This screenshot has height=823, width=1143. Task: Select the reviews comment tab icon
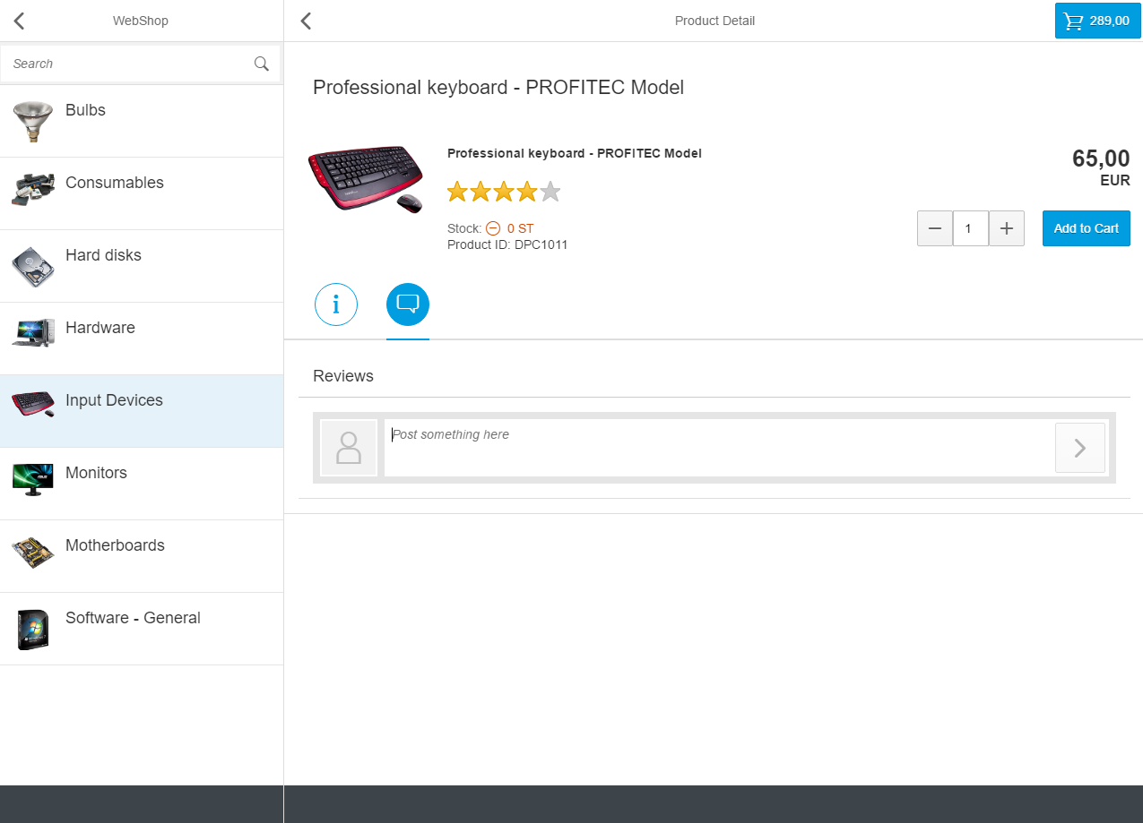[408, 305]
